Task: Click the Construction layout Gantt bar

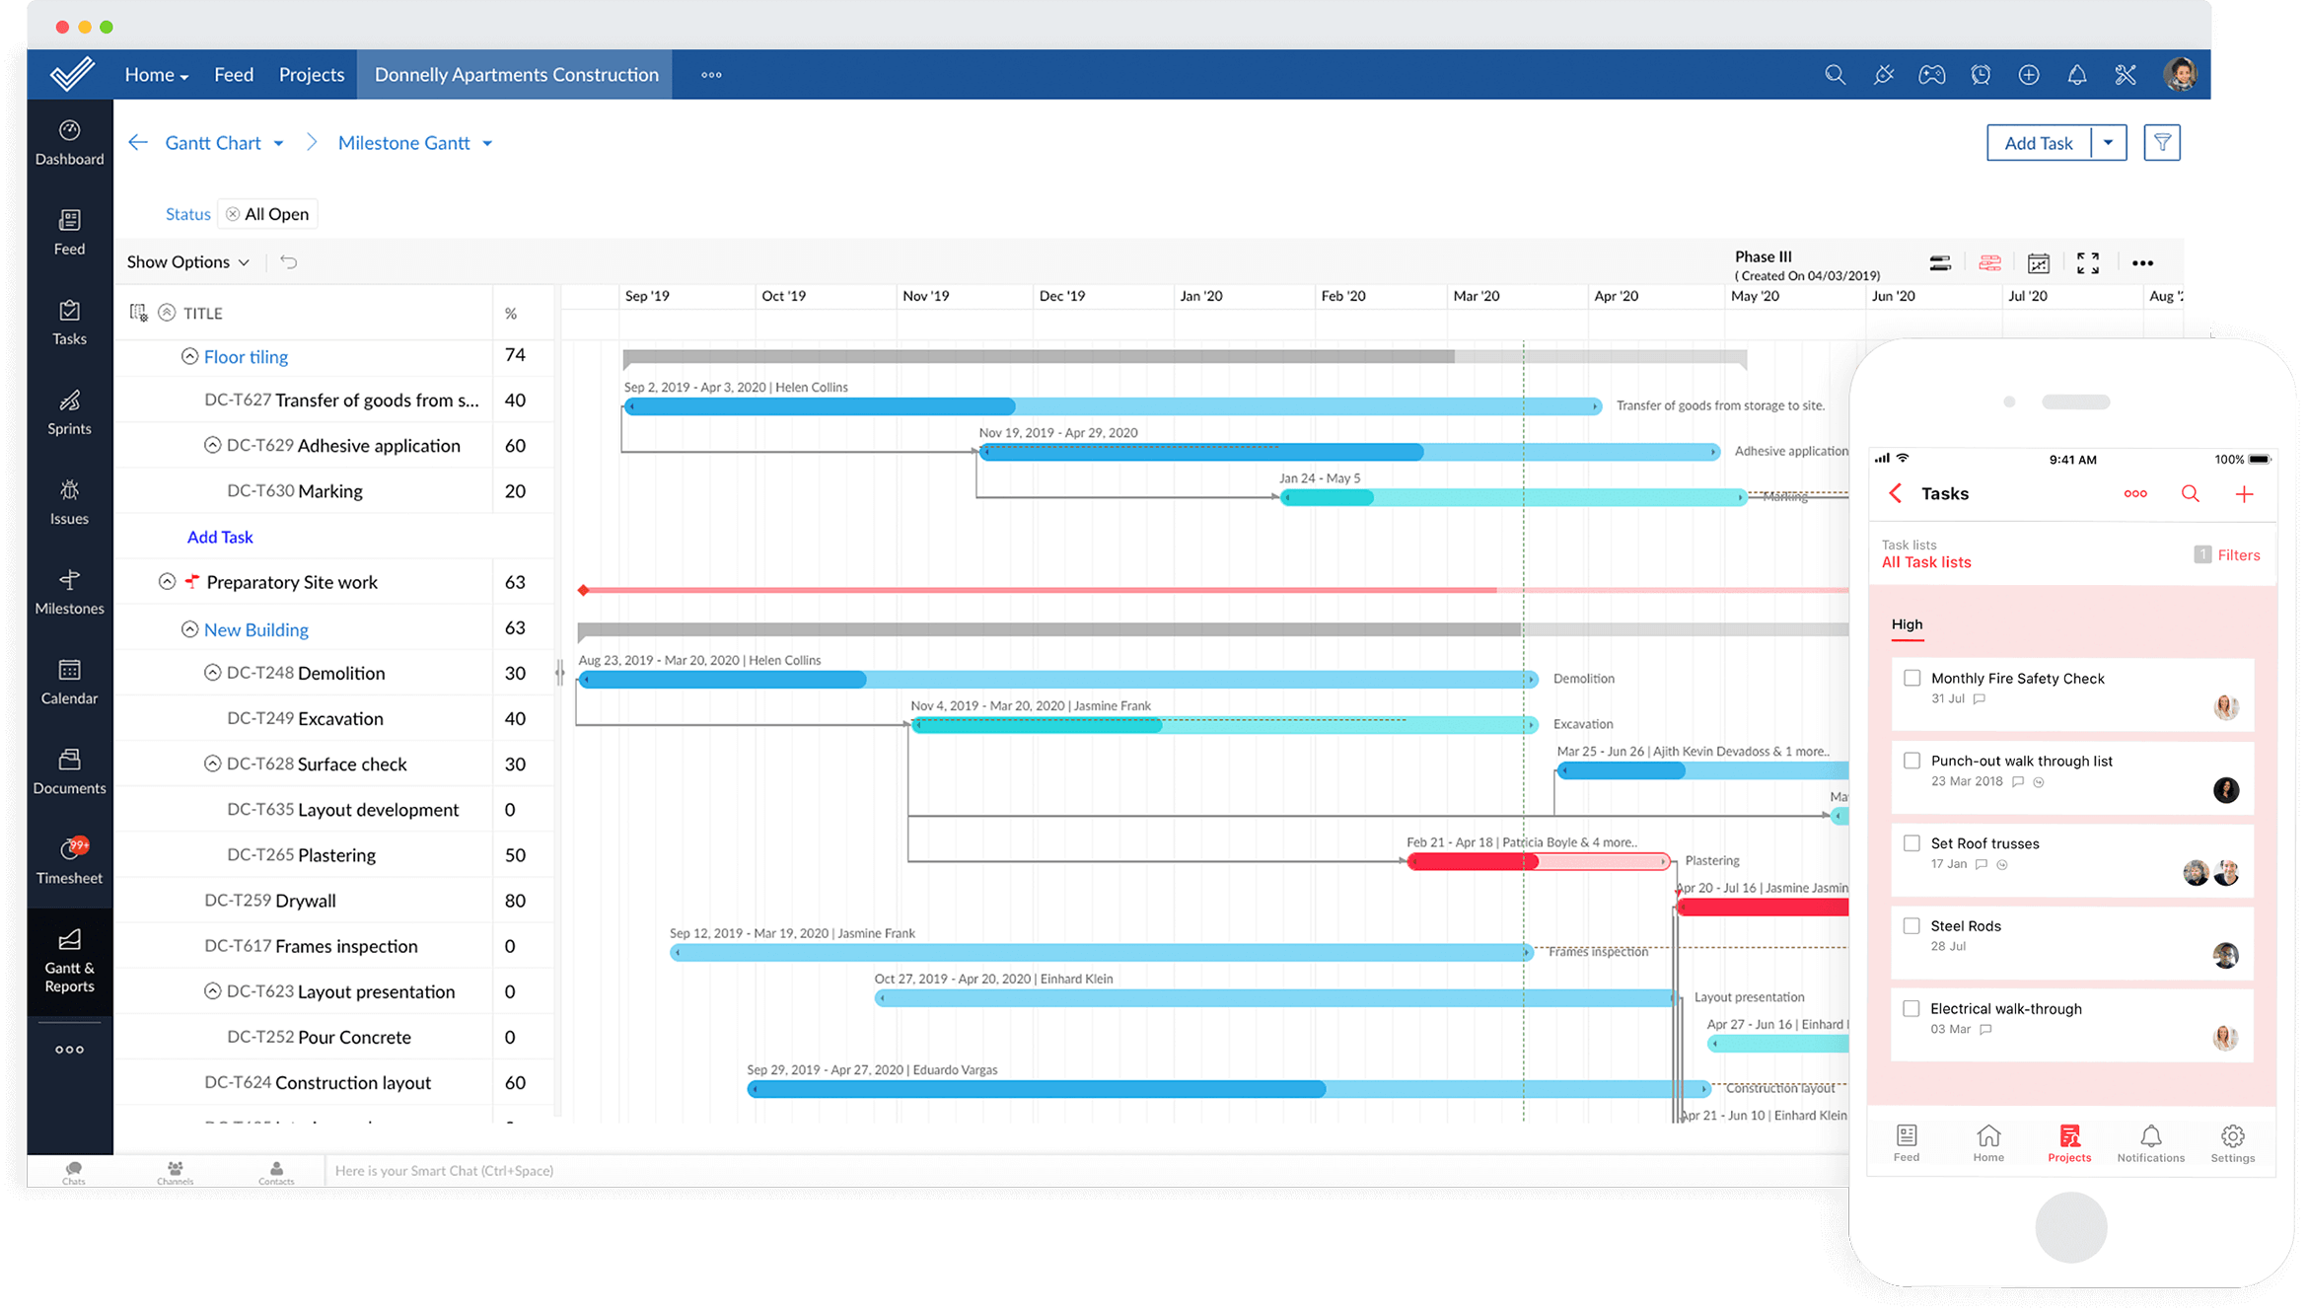Action: point(1229,1089)
